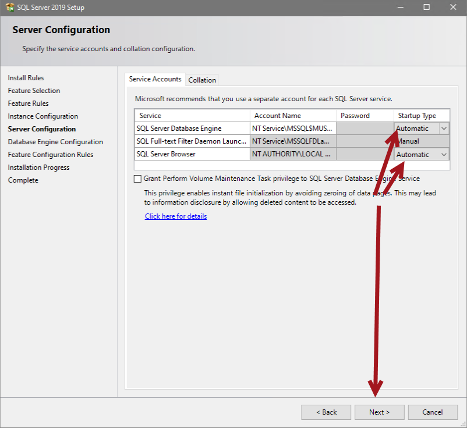Click the Service column header
Image resolution: width=467 pixels, height=428 pixels.
click(192, 116)
